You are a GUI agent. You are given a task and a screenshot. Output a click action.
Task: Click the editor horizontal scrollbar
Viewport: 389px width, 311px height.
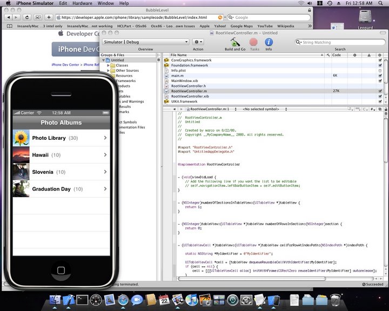coord(252,279)
